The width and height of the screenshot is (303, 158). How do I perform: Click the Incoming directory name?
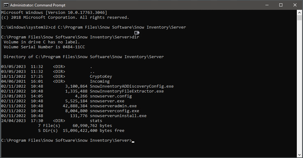click(100, 81)
